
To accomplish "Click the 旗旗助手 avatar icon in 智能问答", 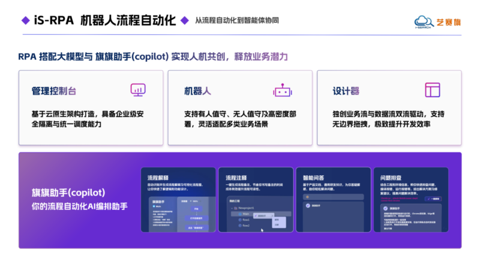I will [x=308, y=206].
